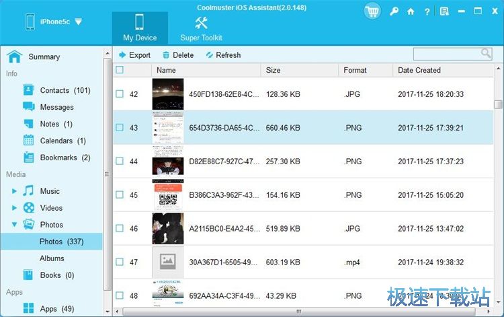
Task: Expand the Music tree node
Action: (x=14, y=191)
